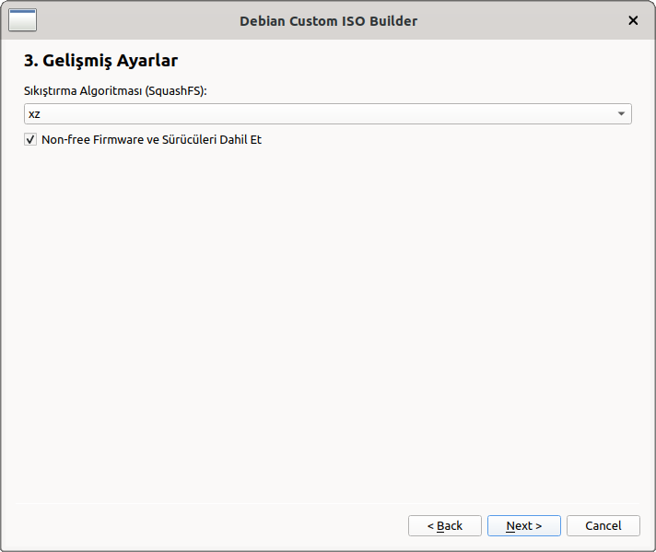Toggle the Non-free Firmware checkbox

[x=30, y=140]
